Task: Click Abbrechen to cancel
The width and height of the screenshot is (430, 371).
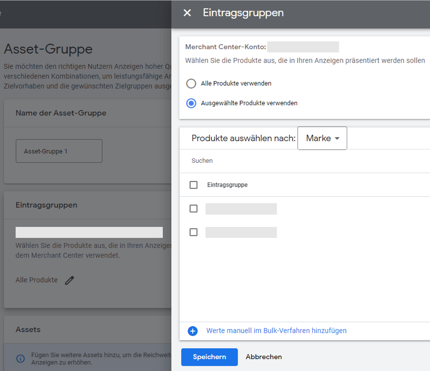Action: coord(263,357)
